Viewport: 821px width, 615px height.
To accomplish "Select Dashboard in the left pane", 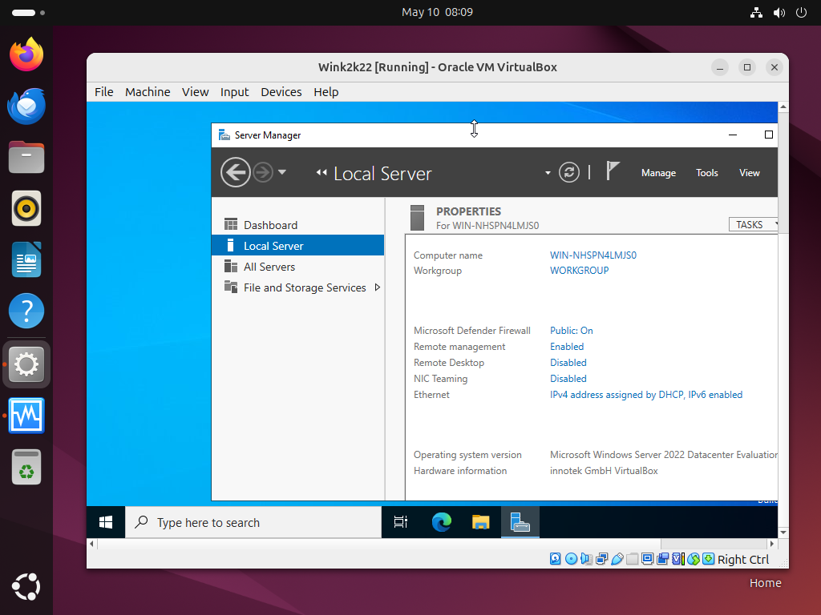I will 297,225.
